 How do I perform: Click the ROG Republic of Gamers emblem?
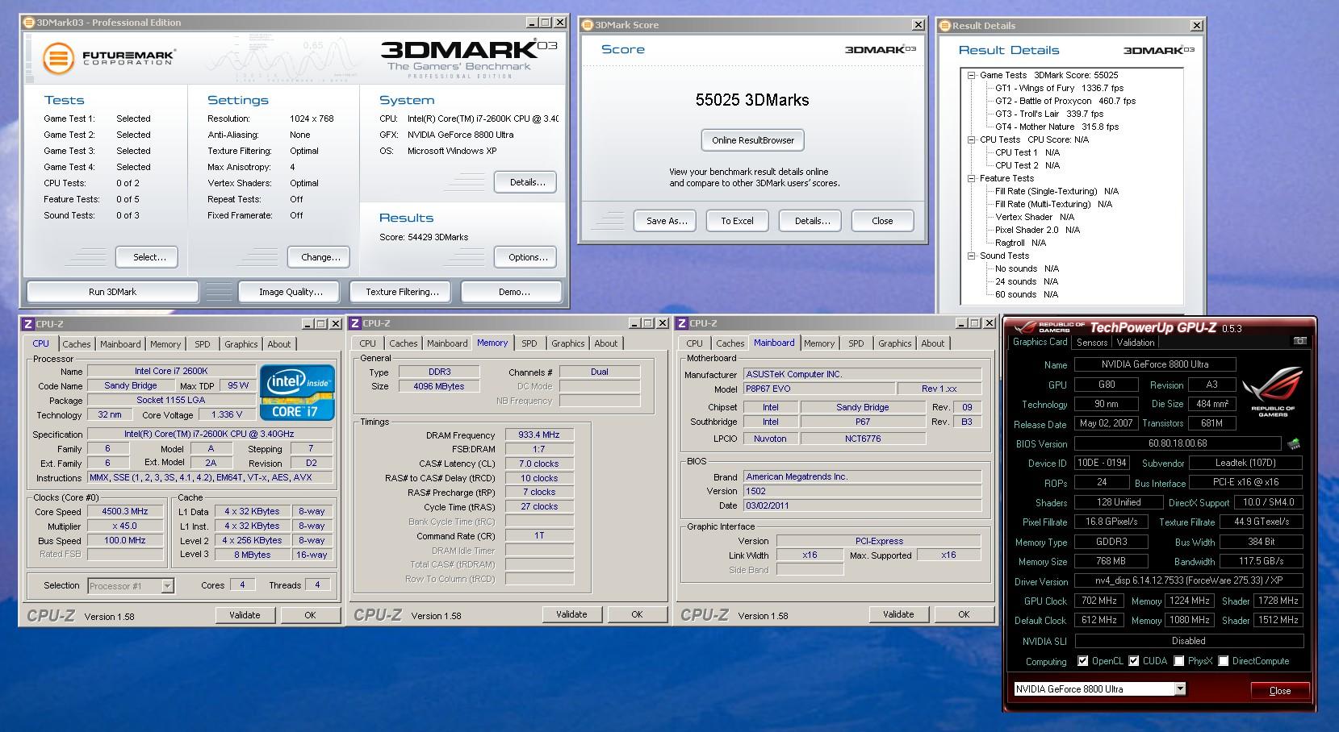(x=1272, y=392)
